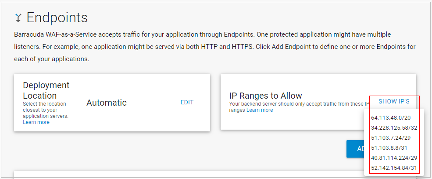Select IP range 51.103.7.24/29
This screenshot has height=179, width=432.
coord(391,138)
